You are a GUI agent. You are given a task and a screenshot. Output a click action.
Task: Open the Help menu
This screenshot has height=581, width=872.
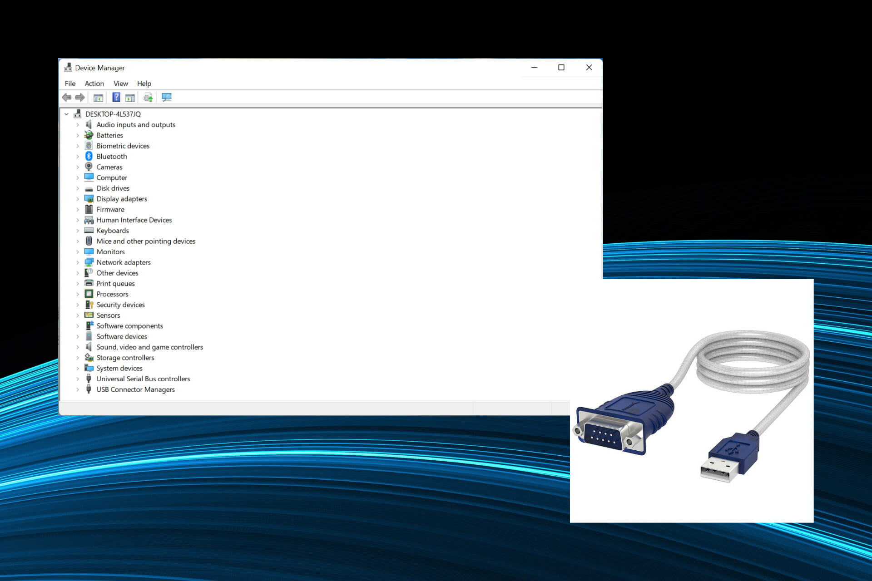pos(144,84)
